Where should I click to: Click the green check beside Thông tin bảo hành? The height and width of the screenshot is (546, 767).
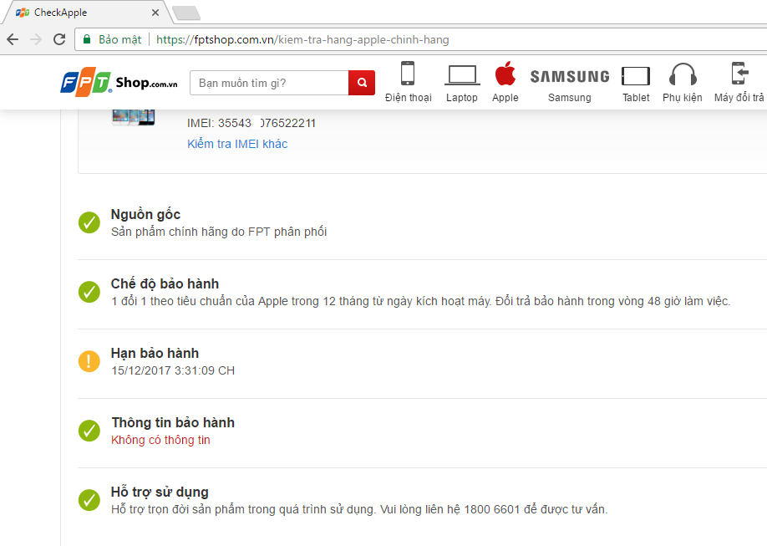(89, 431)
